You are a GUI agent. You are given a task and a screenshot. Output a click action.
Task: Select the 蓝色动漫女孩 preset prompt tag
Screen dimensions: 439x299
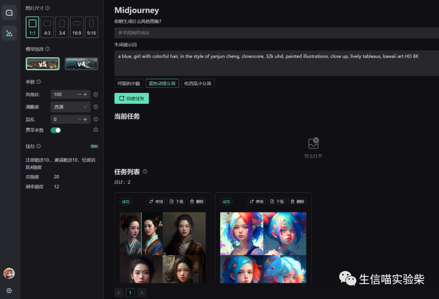click(x=162, y=83)
